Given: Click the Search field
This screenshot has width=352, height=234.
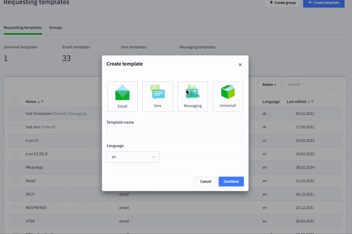Looking at the screenshot, I should pos(312,85).
